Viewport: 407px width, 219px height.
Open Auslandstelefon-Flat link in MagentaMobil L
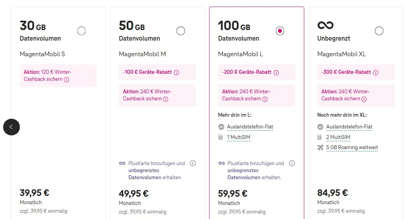point(250,127)
